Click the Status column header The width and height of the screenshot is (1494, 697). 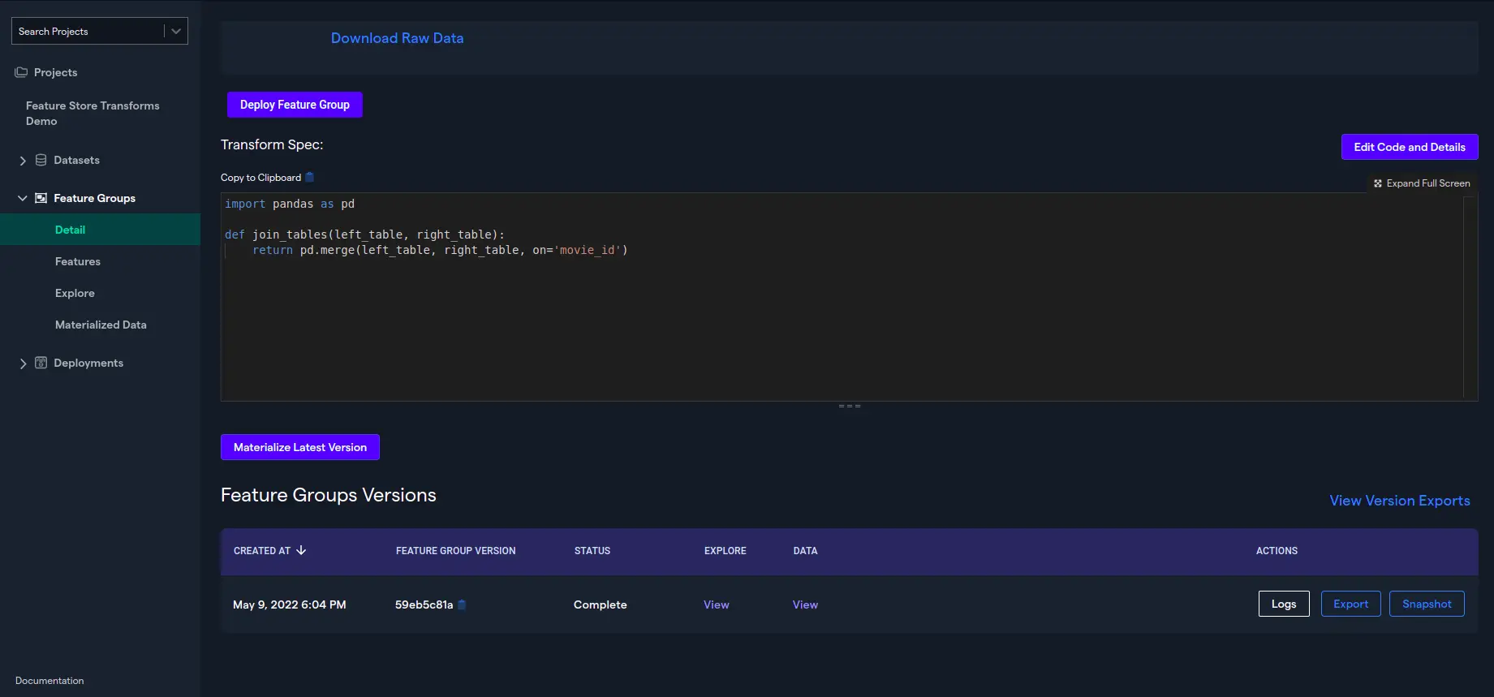[592, 551]
